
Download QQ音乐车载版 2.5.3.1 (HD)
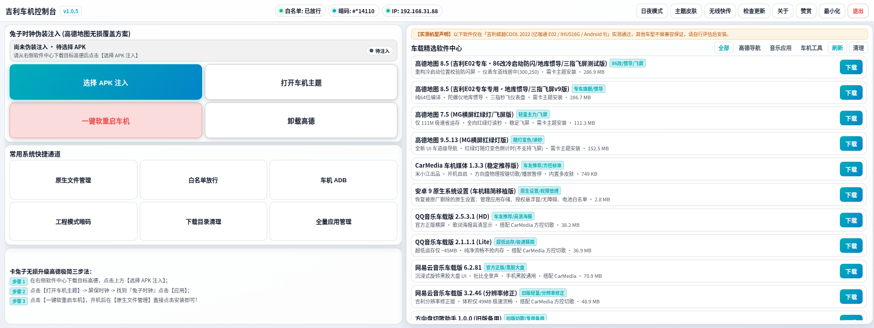tap(851, 220)
